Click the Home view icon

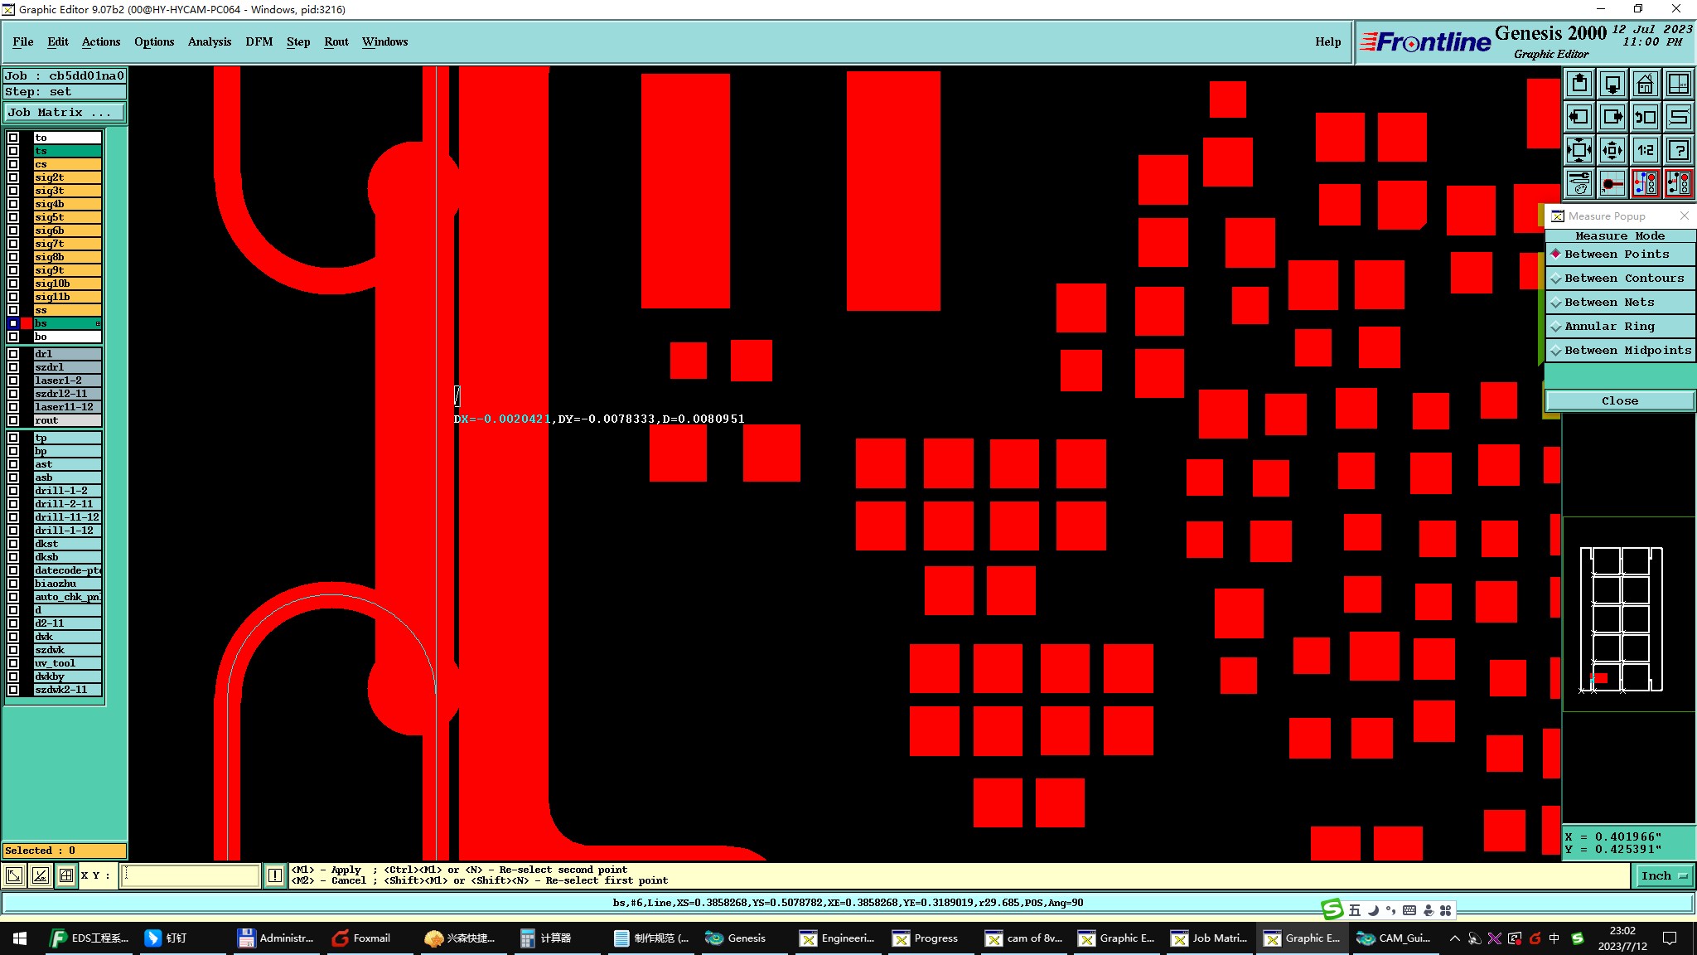click(1645, 85)
